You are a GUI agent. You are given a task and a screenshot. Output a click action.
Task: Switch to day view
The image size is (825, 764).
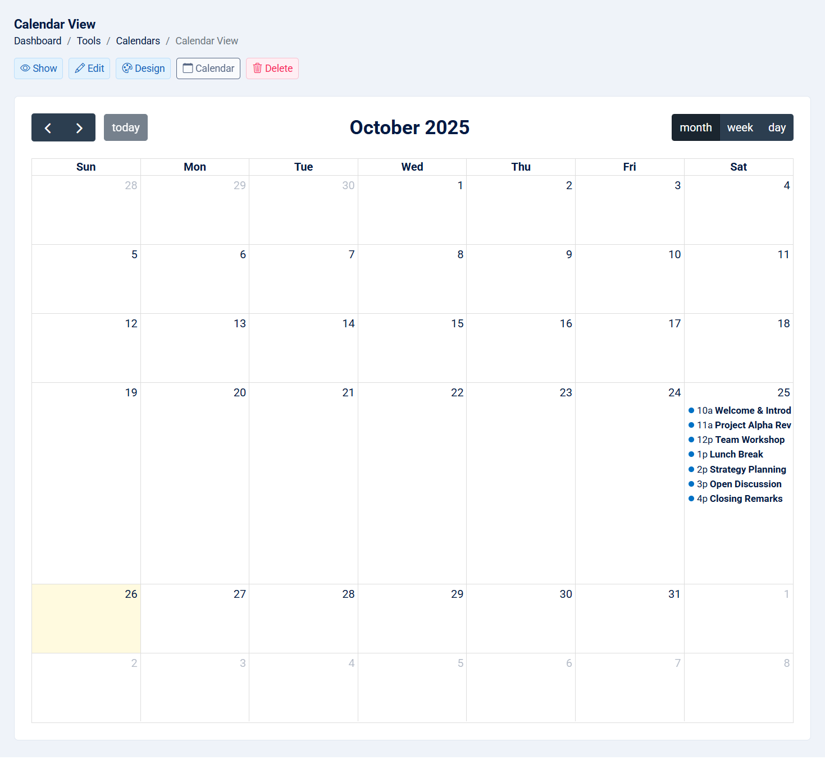777,128
